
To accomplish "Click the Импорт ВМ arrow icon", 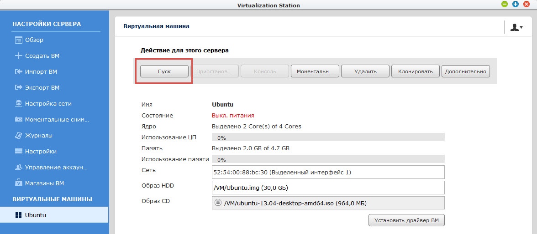I will click(18, 72).
